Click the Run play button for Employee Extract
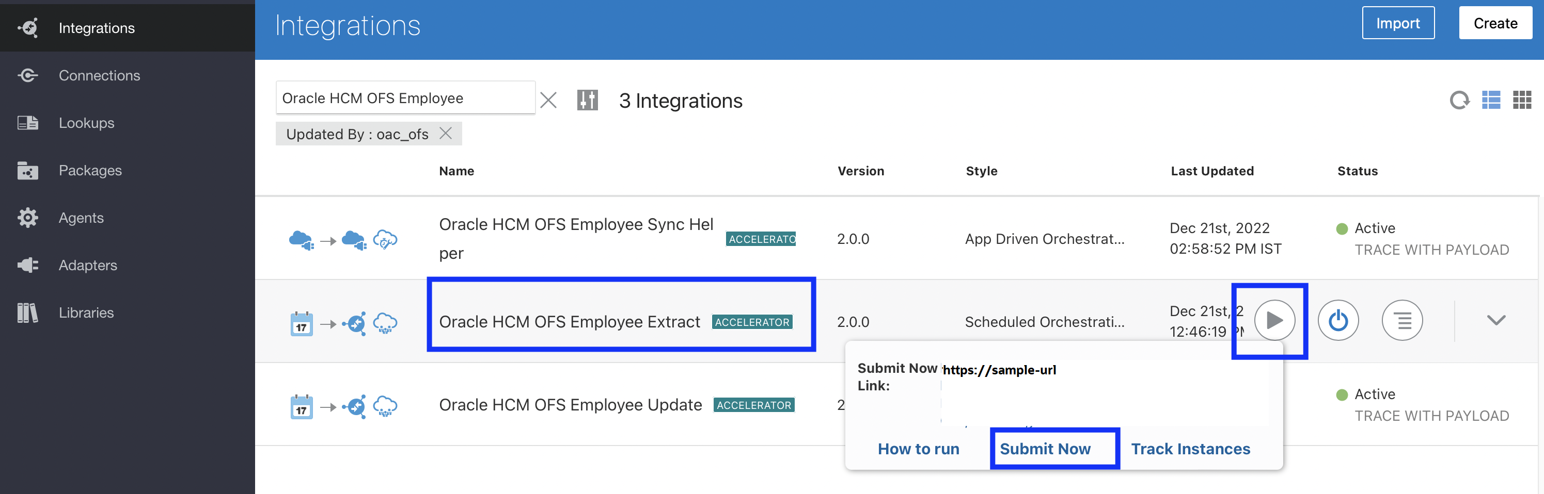 coord(1274,320)
